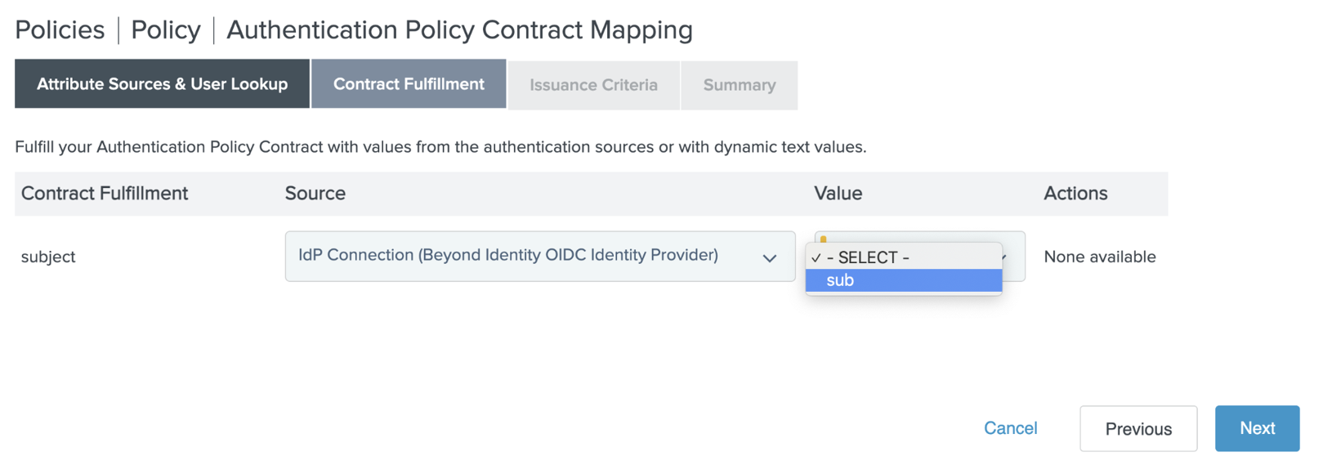Click the chevron arrow in the Source dropdown
The image size is (1323, 465).
pos(769,258)
